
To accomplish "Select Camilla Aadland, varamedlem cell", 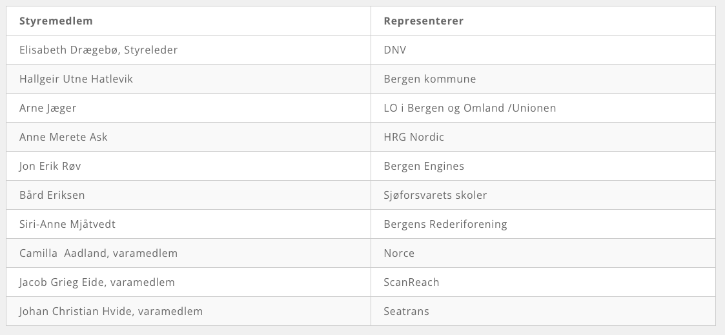I will (188, 254).
